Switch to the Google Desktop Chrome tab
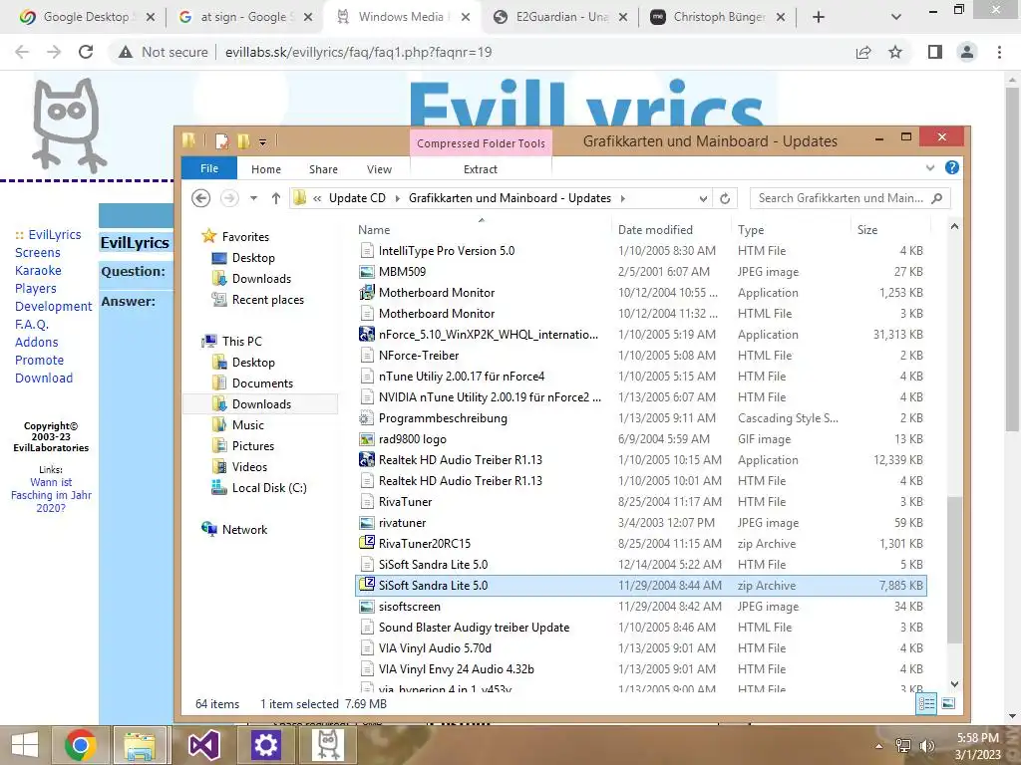Image resolution: width=1021 pixels, height=765 pixels. 87,17
